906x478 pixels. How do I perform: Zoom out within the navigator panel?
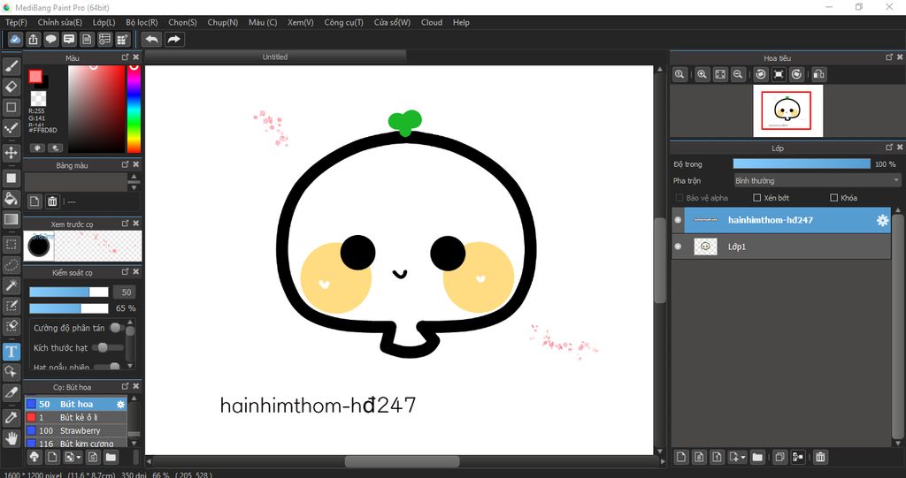(737, 74)
